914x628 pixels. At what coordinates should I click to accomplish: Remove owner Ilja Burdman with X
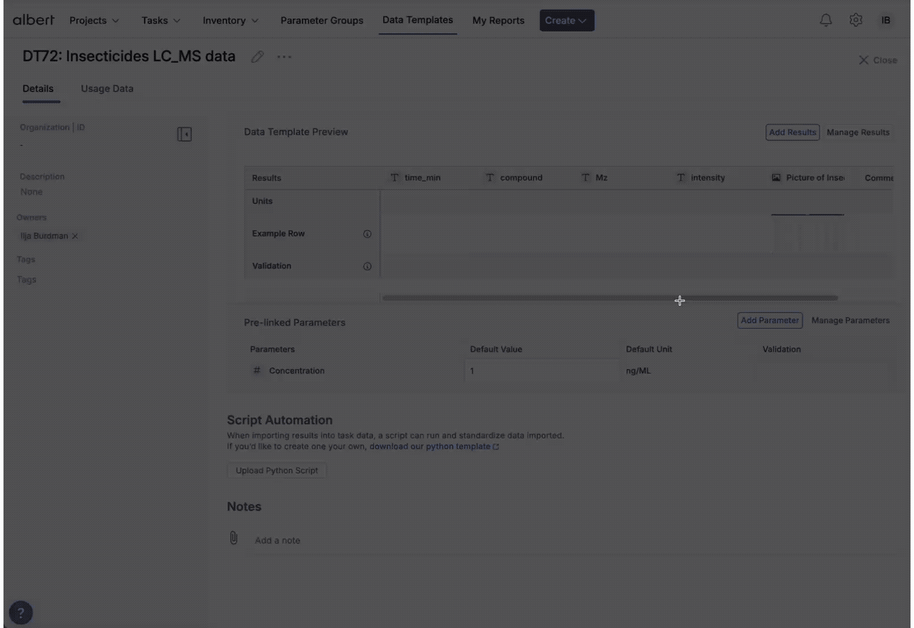(75, 236)
